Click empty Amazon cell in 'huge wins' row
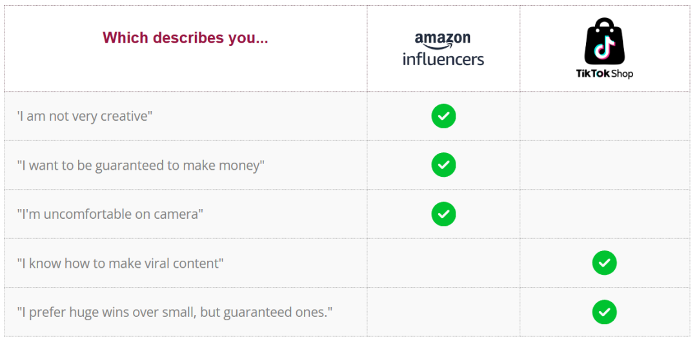The height and width of the screenshot is (344, 697). [443, 312]
